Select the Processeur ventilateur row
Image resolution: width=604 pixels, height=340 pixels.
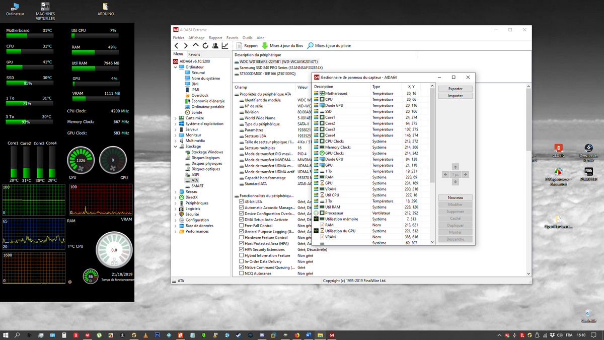(x=370, y=213)
